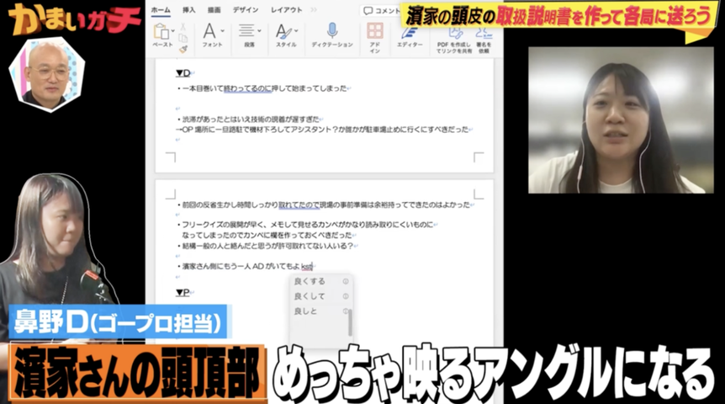Viewport: 725px width, 404px height.
Task: Open the Editor (エディター) icon
Action: coord(410,32)
